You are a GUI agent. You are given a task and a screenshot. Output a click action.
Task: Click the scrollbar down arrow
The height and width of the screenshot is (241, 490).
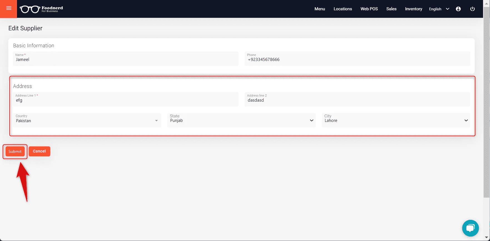point(486,238)
